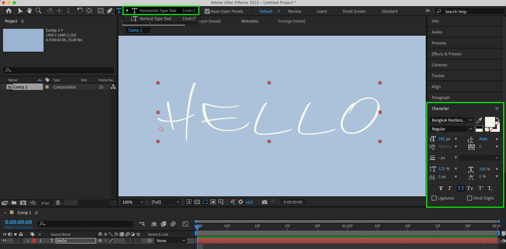
Task: Choose Vertical Type Tool from menu
Action: pos(155,19)
